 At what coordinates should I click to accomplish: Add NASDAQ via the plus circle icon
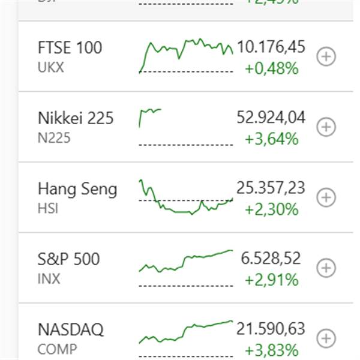point(326,338)
